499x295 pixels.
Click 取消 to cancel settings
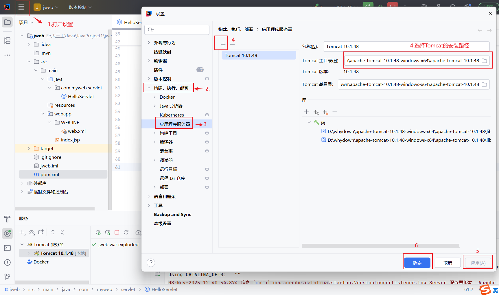click(x=448, y=263)
